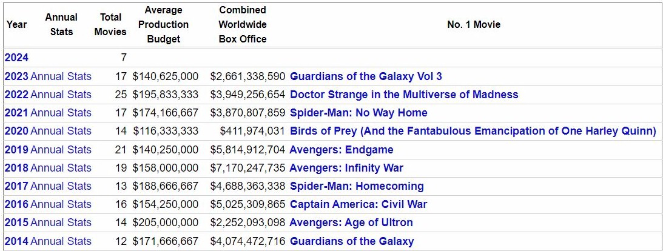View Annual Stats for 2020
Screen dimensions: 663x251
[61, 131]
